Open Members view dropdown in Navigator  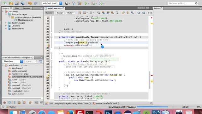[13, 61]
